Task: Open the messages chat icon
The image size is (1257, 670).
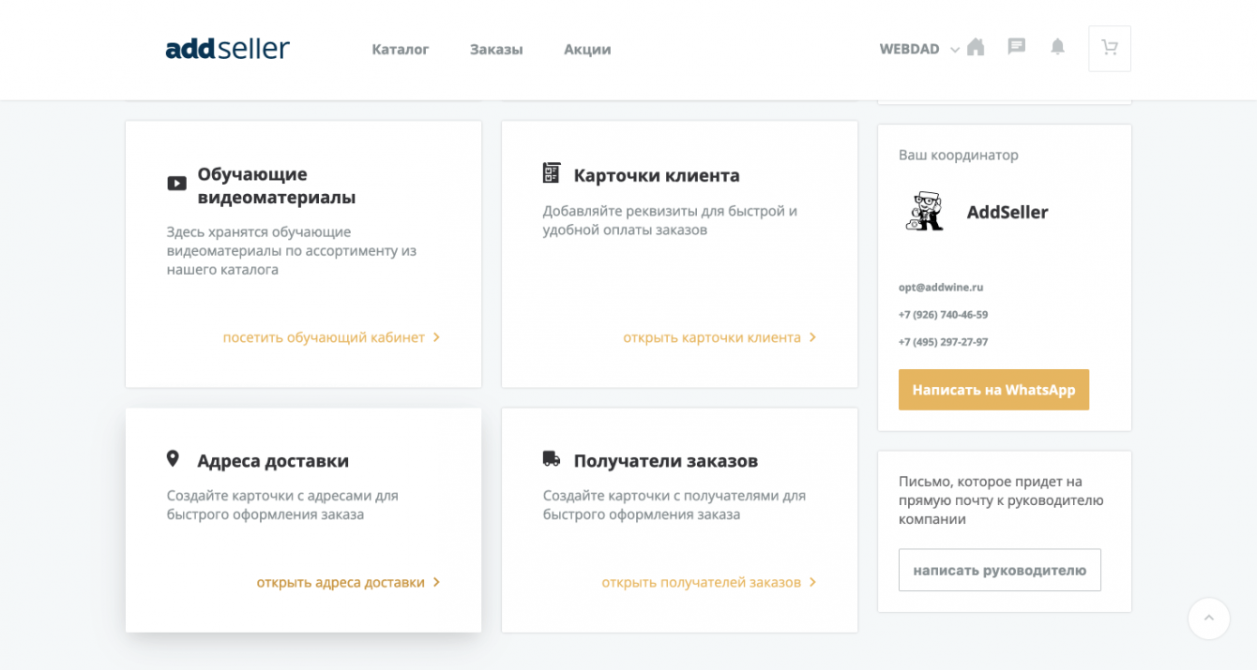Action: pos(1016,47)
